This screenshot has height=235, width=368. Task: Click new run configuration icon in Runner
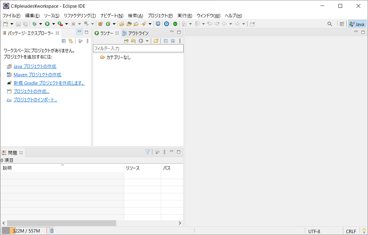point(126,41)
